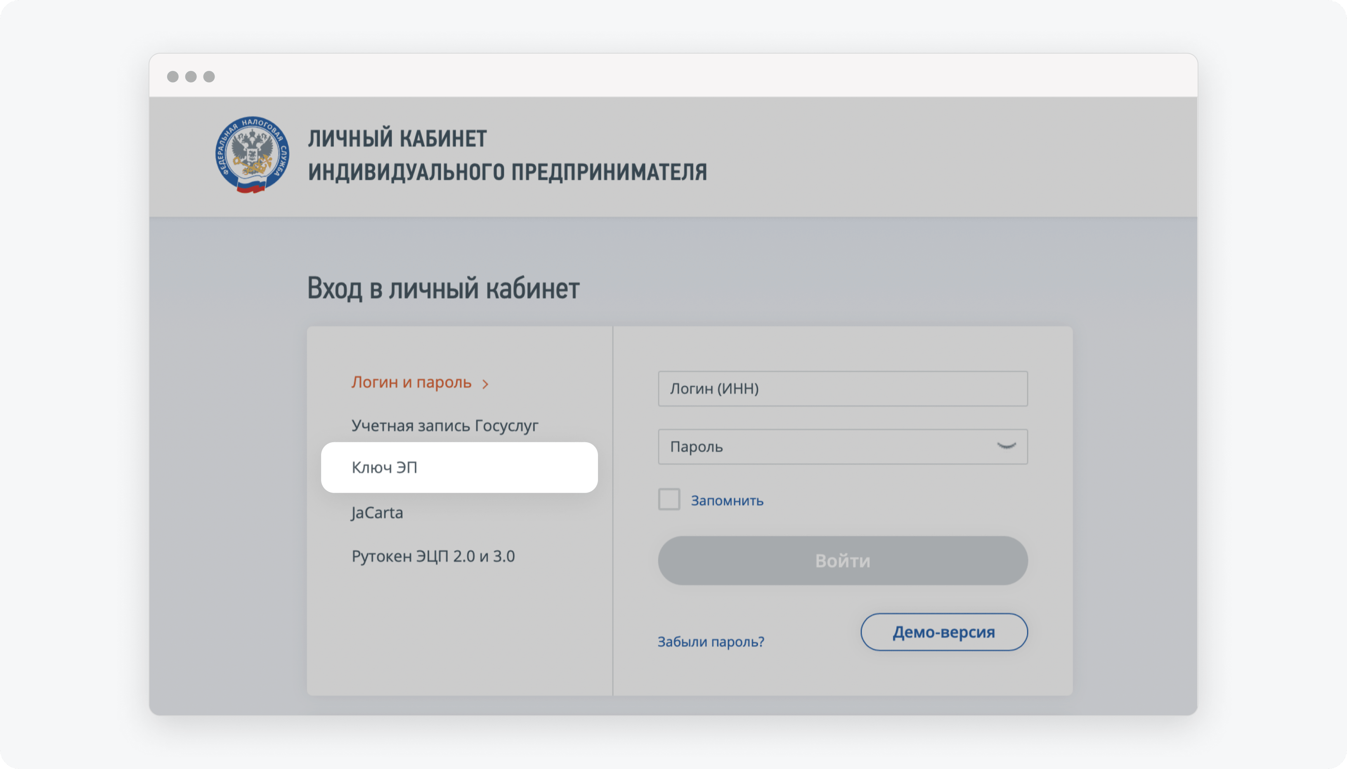Screen dimensions: 1347x769
Task: Click 'Забыли пароль?' recovery link
Action: (712, 641)
